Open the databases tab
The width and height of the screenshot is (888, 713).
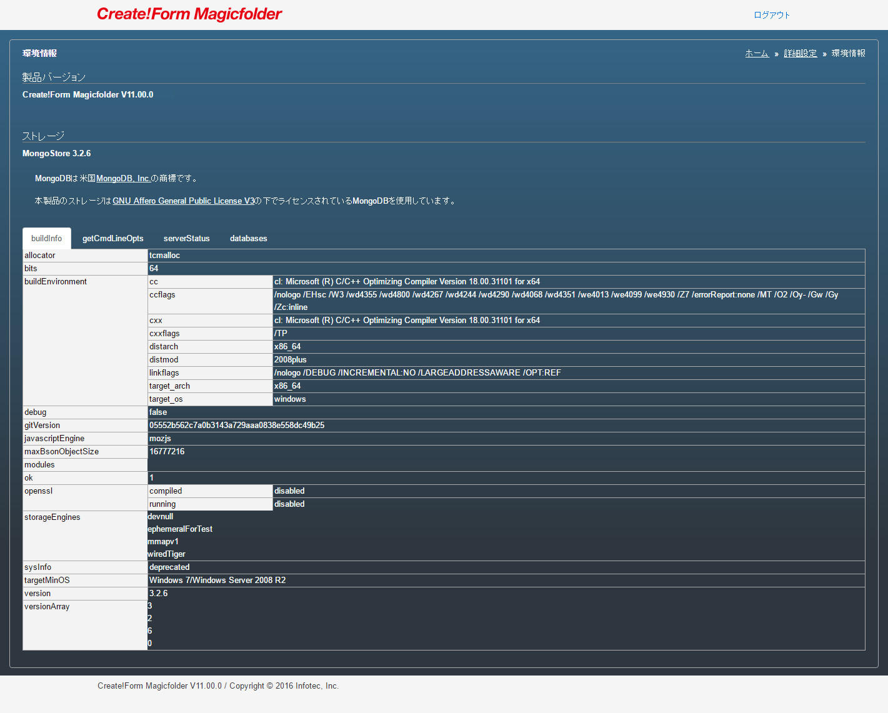[x=249, y=238]
